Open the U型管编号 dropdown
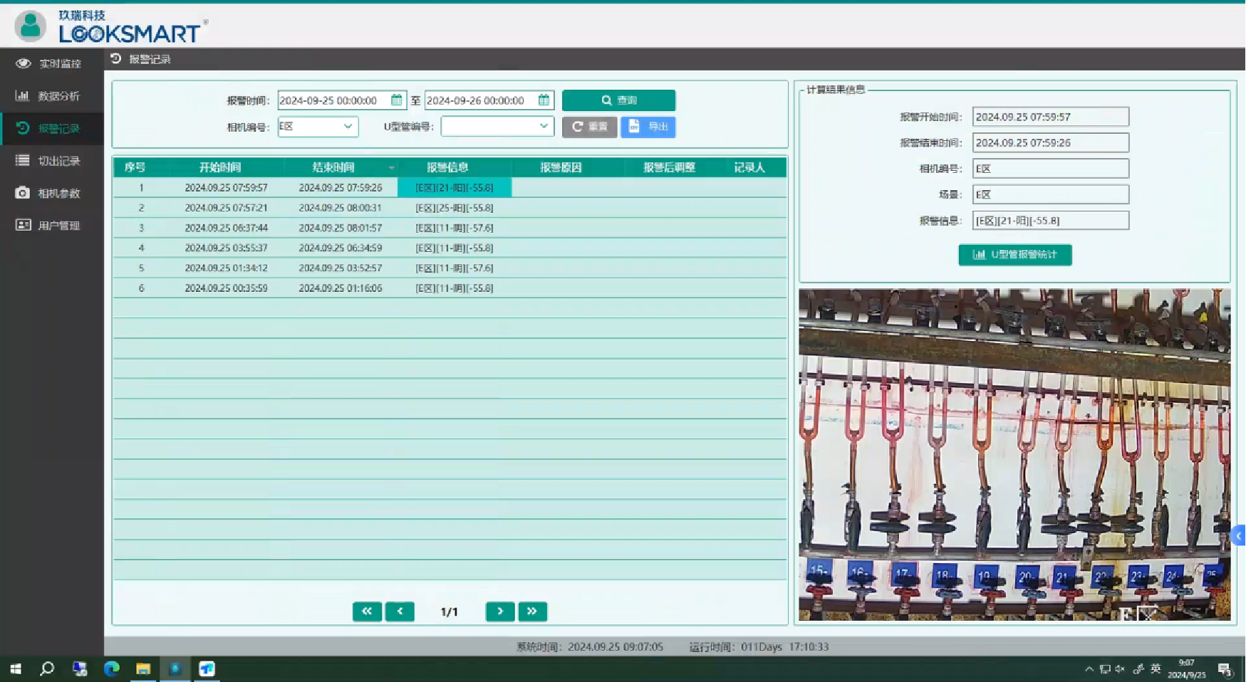Viewport: 1246px width, 682px height. point(497,127)
